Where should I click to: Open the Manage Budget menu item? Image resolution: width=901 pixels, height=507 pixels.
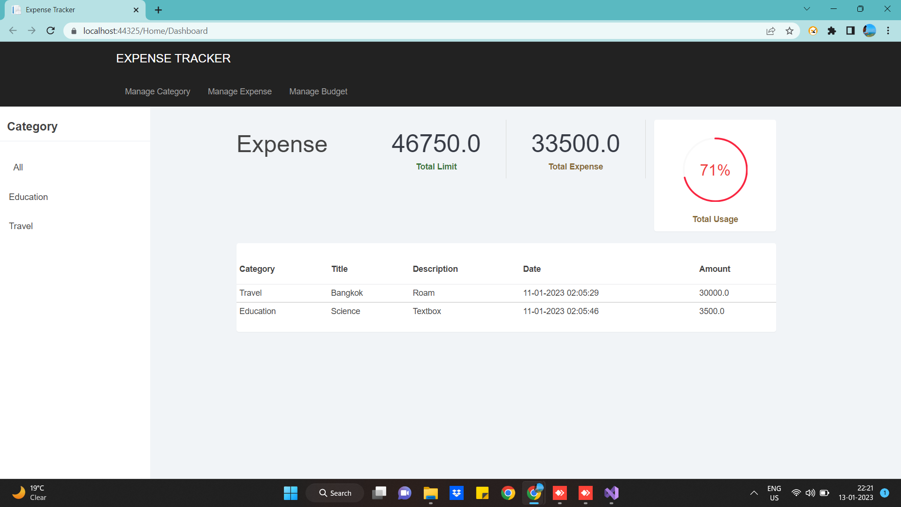[x=318, y=91]
